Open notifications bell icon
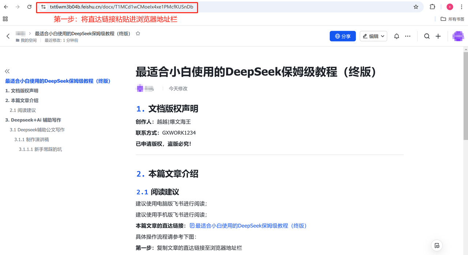 [x=396, y=36]
